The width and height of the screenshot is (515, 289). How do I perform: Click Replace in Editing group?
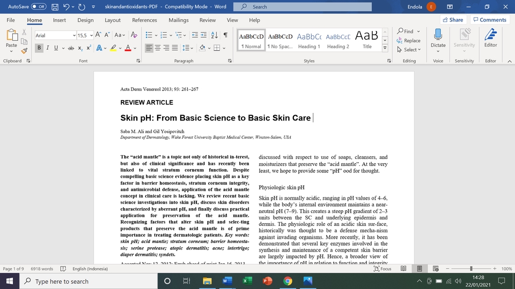tap(408, 40)
